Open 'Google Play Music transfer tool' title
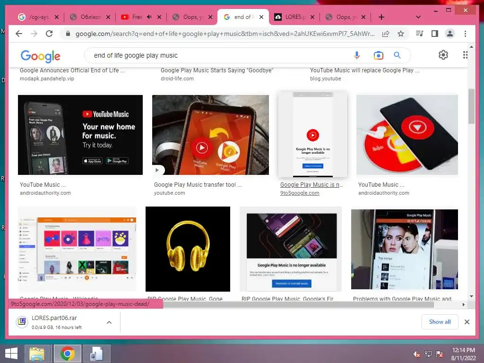484x363 pixels. [x=198, y=185]
